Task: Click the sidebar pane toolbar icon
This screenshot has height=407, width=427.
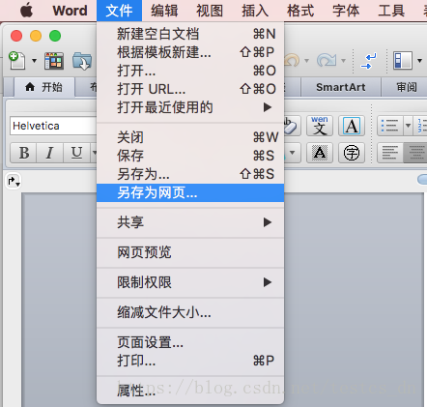Action: coord(403,61)
